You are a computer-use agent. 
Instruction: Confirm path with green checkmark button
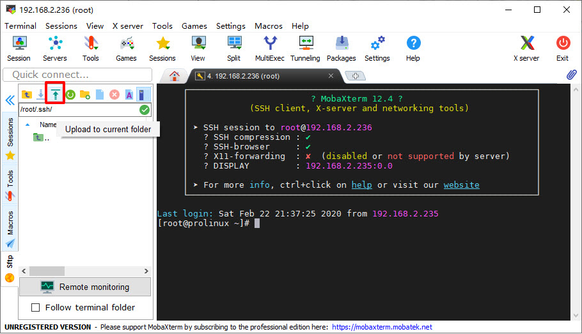(145, 110)
